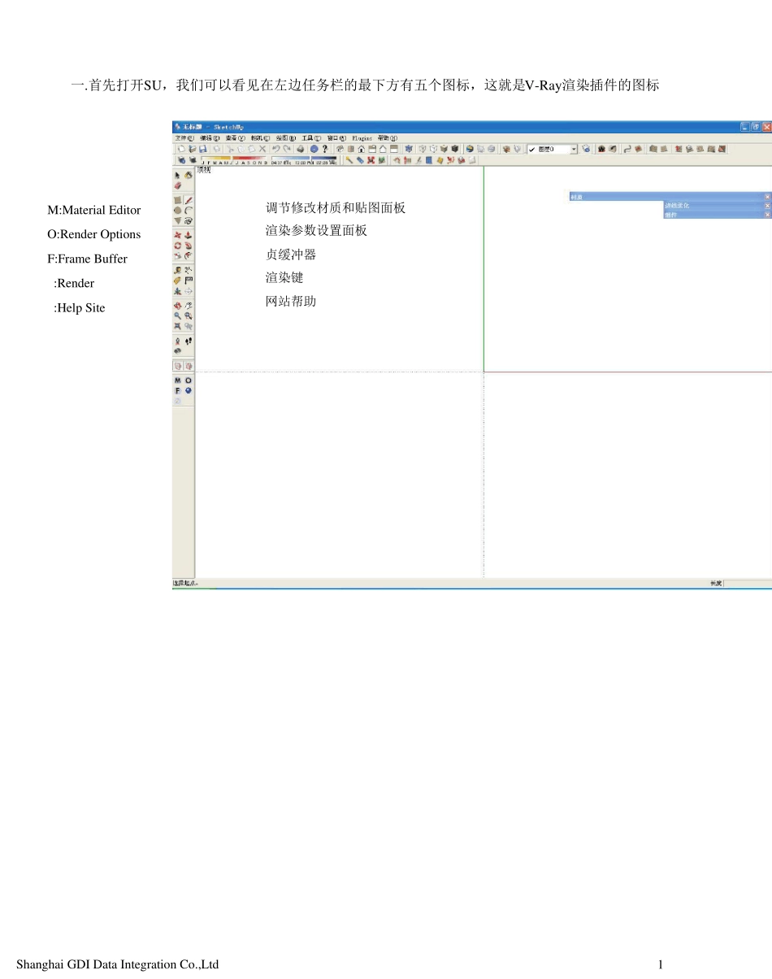The image size is (772, 979).
Task: Switch to Top view icon
Action: pos(351,149)
